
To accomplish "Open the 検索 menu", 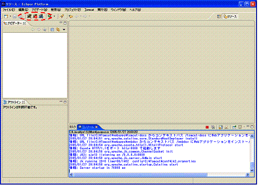I will pos(56,10).
